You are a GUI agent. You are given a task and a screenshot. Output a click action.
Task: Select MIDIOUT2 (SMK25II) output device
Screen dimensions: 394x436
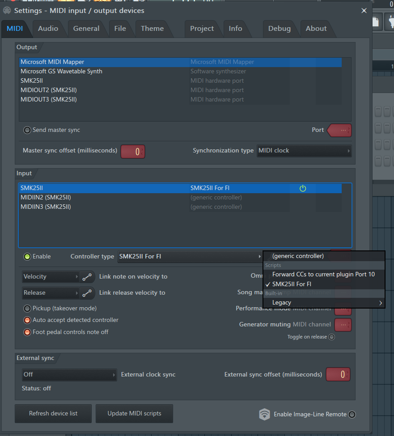tap(181, 90)
